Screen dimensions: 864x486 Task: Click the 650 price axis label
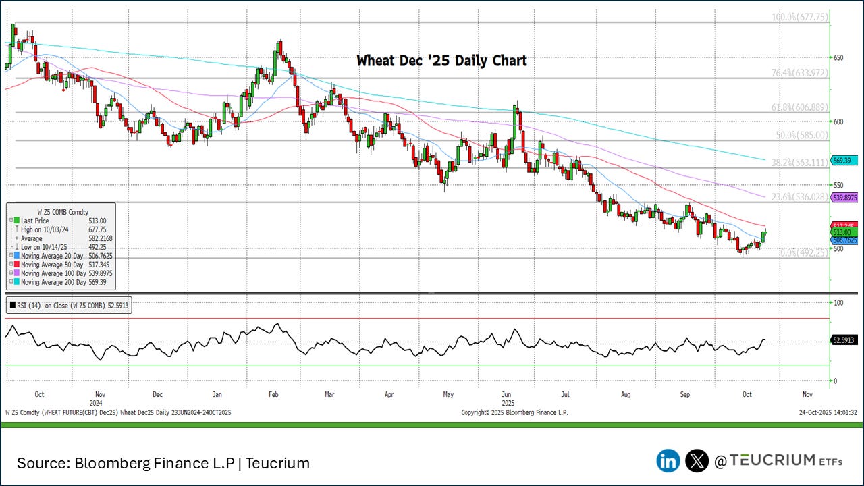839,58
